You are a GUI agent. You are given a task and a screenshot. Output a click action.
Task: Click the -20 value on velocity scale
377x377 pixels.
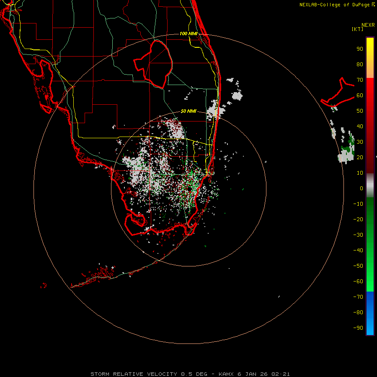[x=358, y=219]
